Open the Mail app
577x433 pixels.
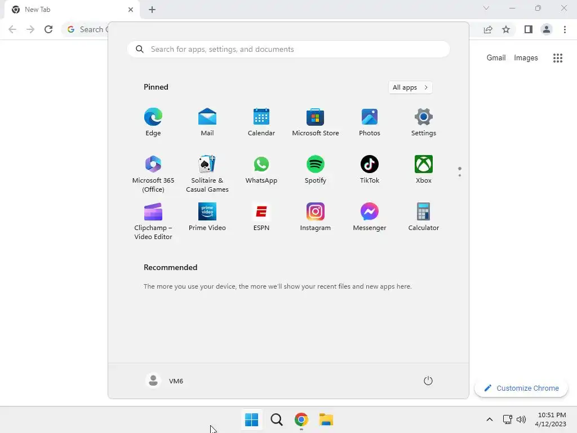pos(207,122)
